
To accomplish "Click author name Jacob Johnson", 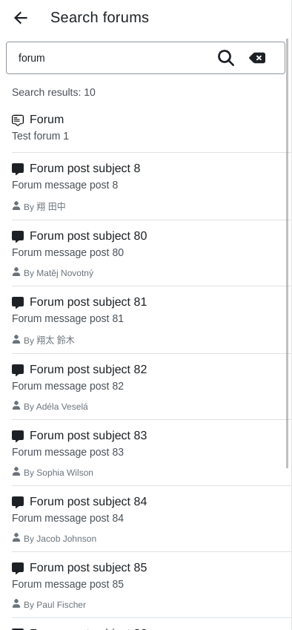I will click(x=67, y=539).
